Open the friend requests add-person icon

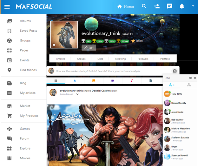[157, 6]
